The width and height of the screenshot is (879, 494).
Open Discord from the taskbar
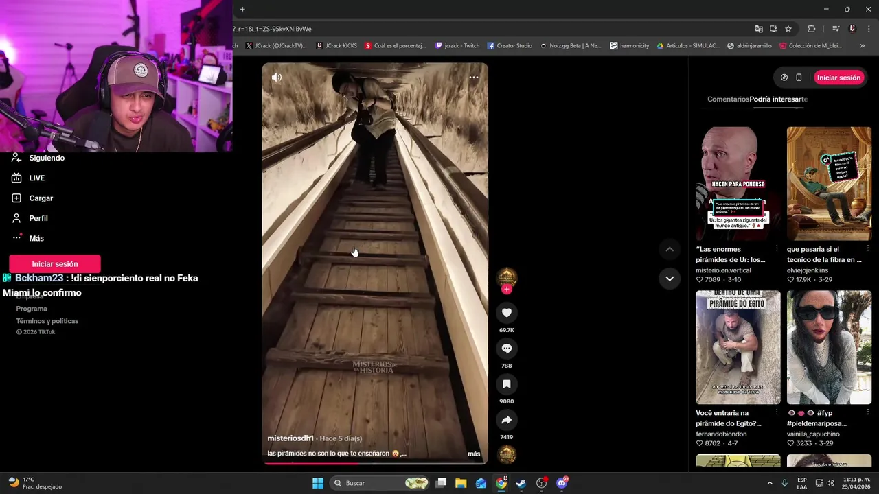coord(562,483)
